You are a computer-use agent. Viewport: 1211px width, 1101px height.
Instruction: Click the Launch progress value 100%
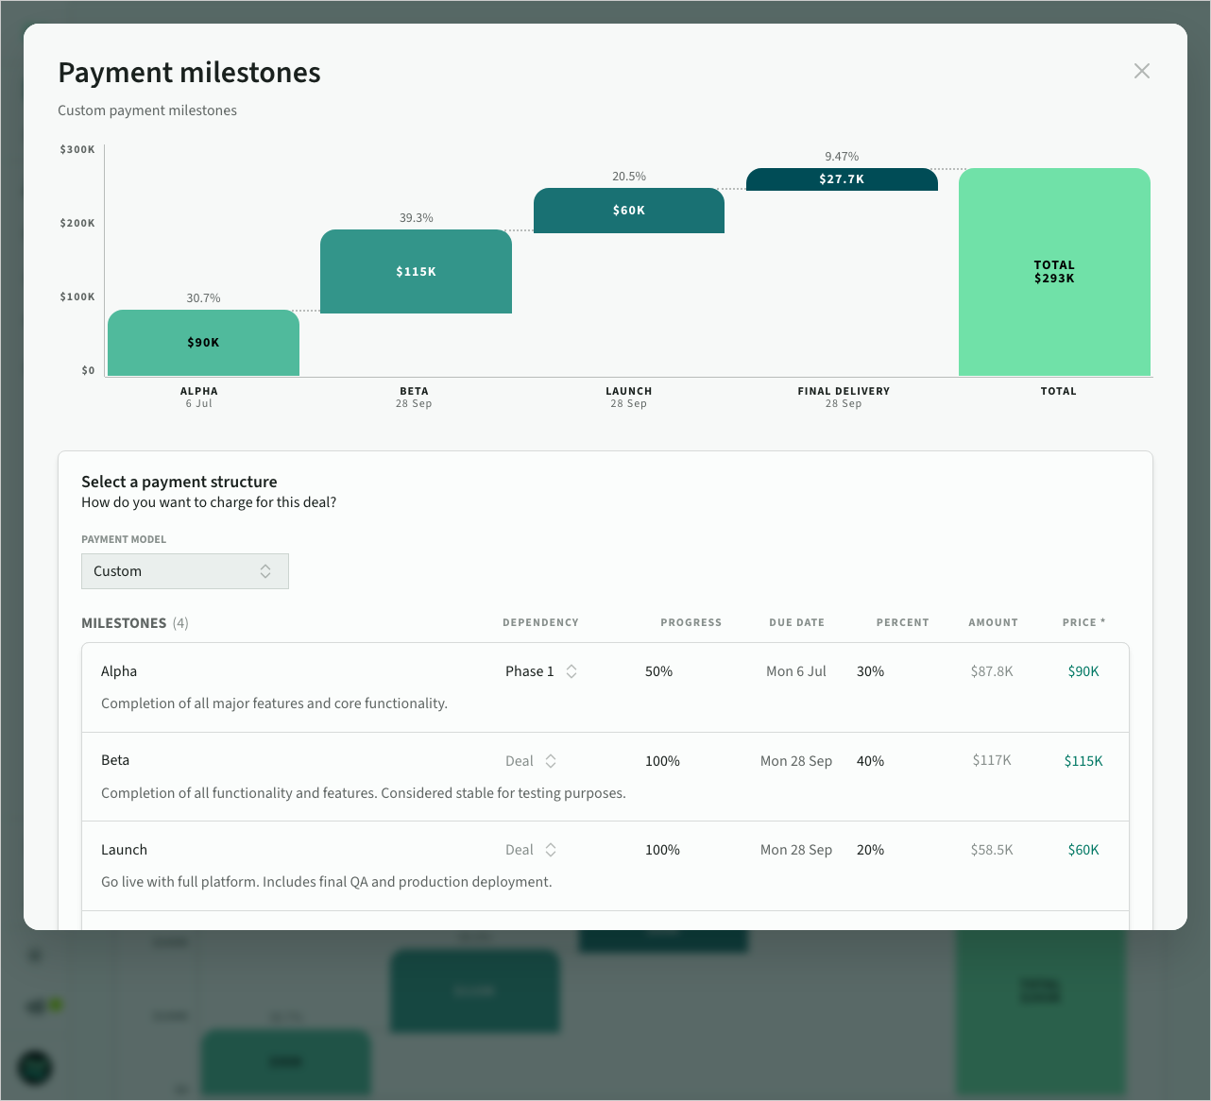coord(662,850)
